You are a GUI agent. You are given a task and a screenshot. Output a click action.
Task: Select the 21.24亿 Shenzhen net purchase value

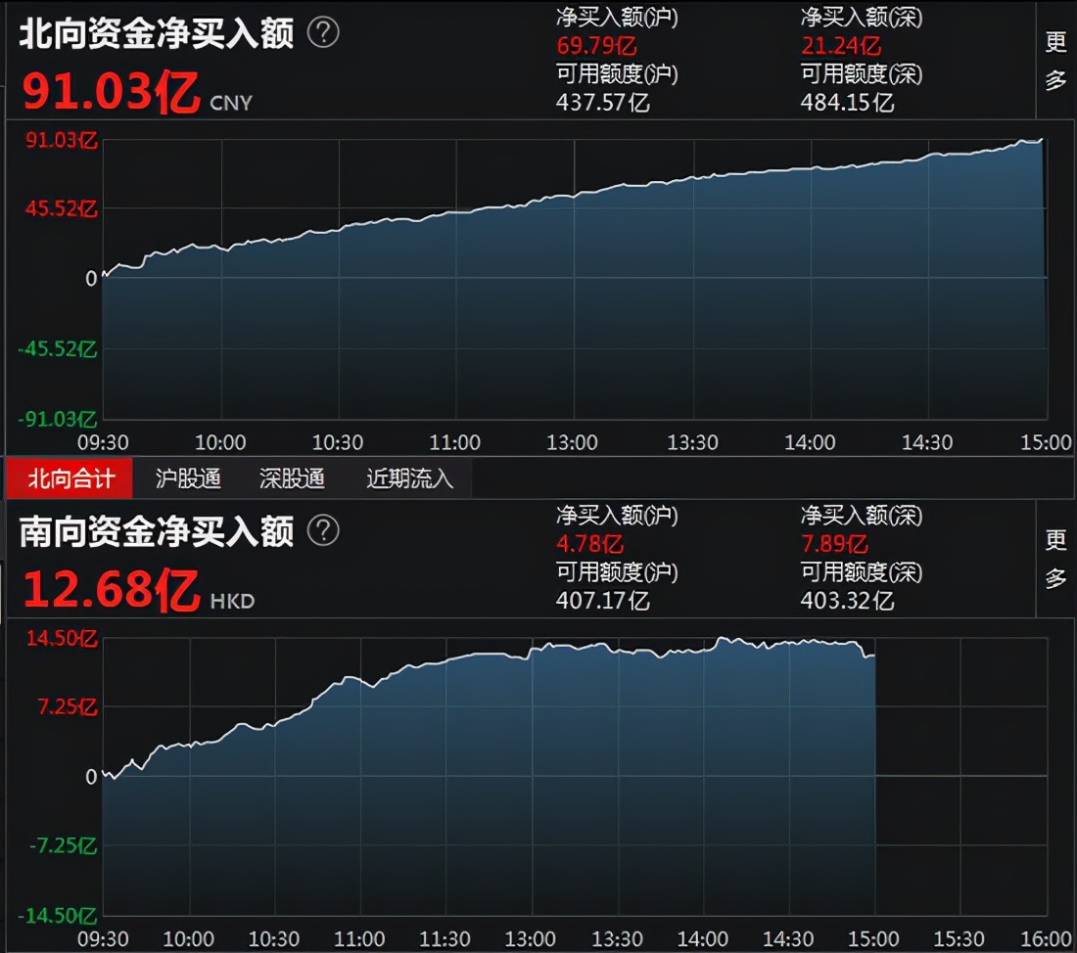841,45
